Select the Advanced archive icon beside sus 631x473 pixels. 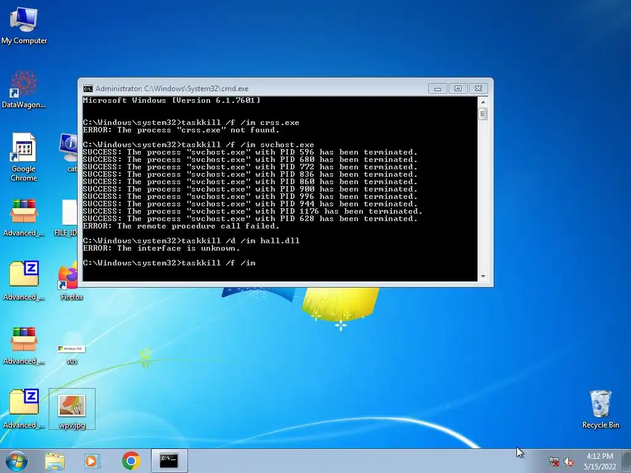coord(24,345)
